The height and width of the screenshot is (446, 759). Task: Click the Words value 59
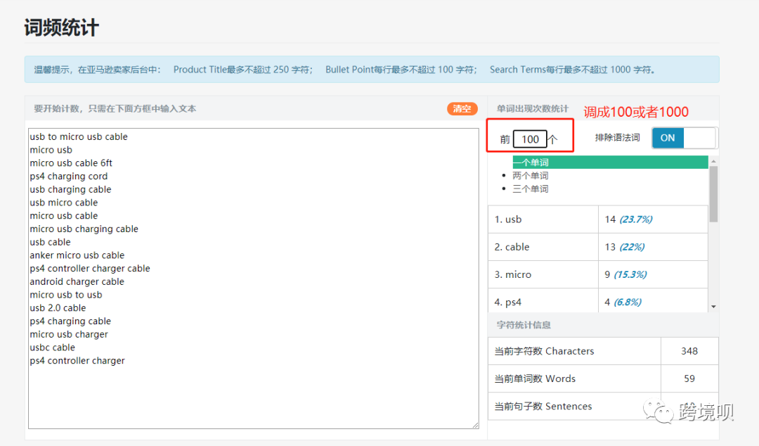689,378
